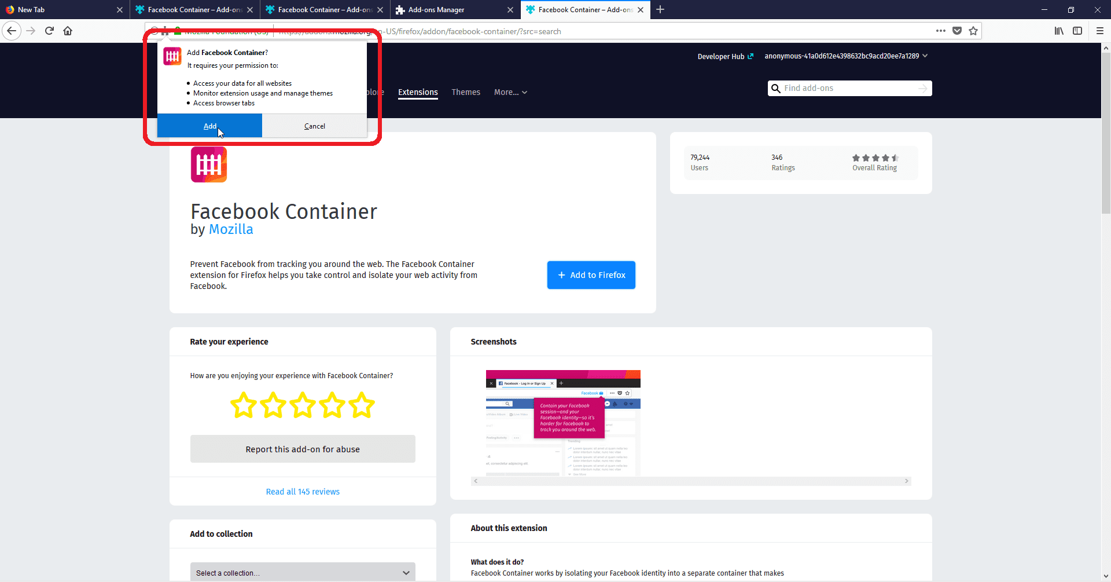Viewport: 1111px width, 582px height.
Task: Open a new tab with plus icon
Action: 660,9
